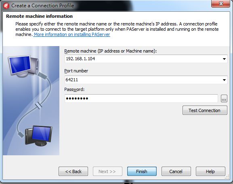Viewport: 233px width, 184px height.
Task: Expand the Port number dropdown arrow
Action: [224, 80]
